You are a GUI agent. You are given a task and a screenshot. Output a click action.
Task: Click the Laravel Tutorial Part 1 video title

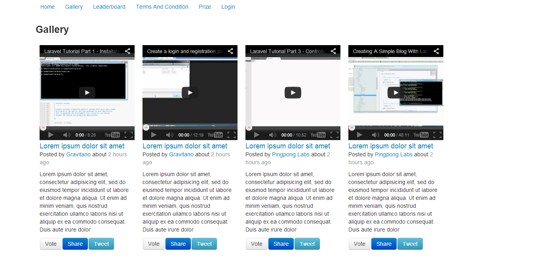click(82, 51)
